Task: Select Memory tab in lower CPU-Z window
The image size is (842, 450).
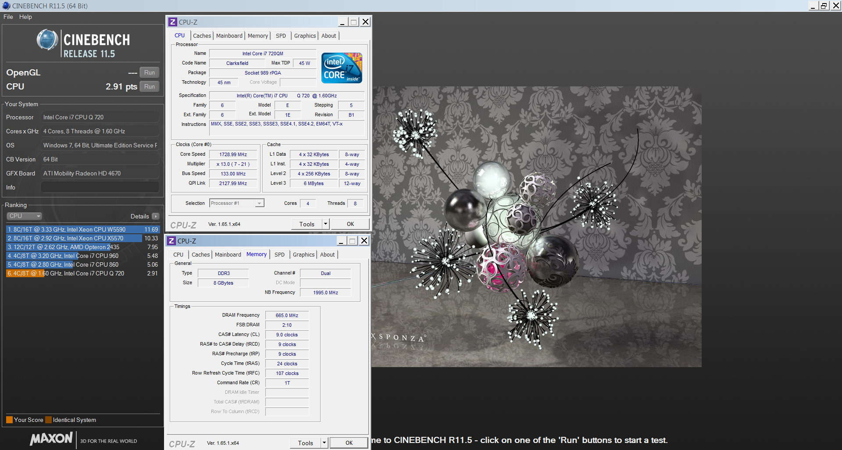Action: (x=257, y=254)
